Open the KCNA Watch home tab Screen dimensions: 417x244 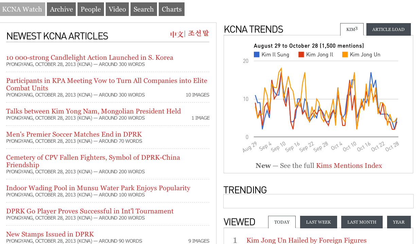tap(22, 9)
